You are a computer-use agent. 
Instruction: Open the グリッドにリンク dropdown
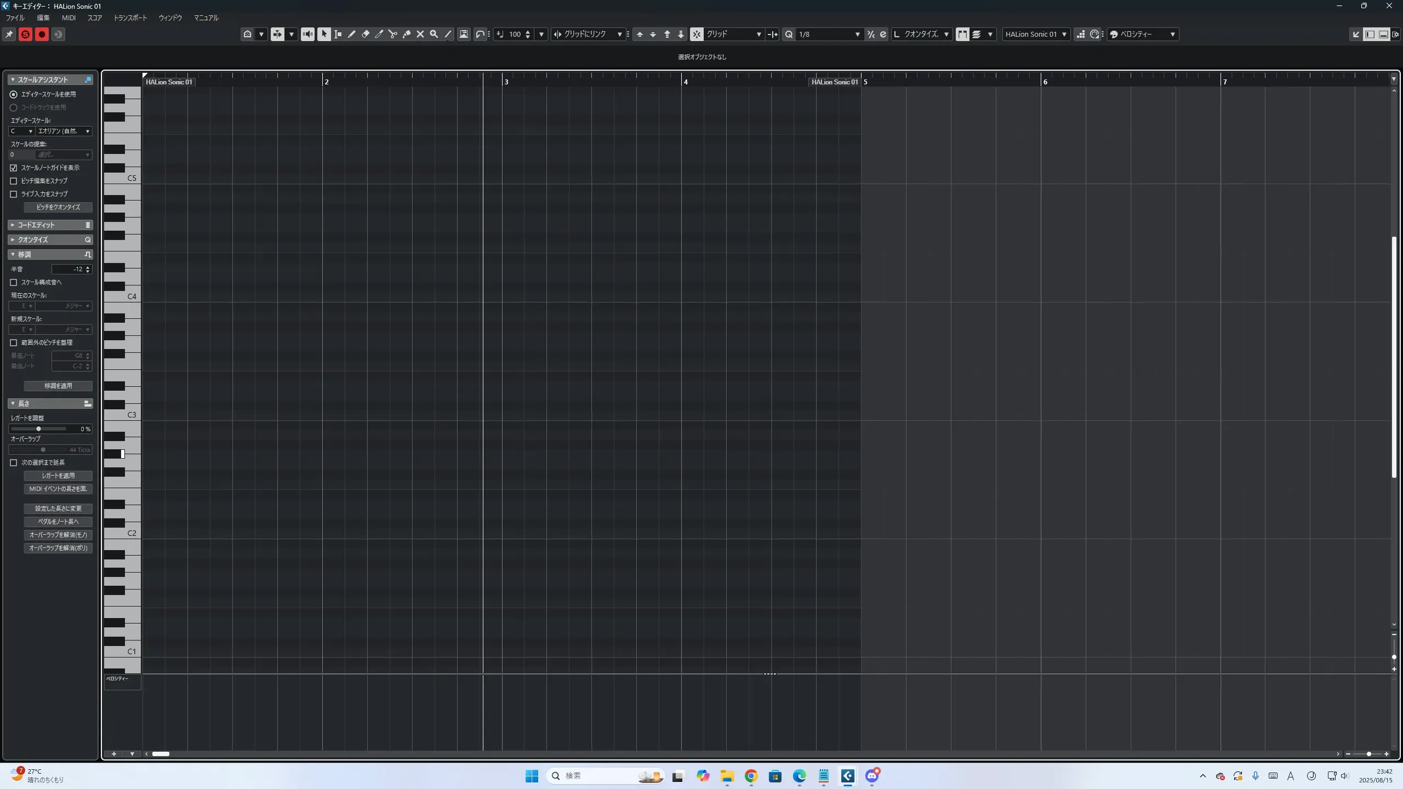619,35
